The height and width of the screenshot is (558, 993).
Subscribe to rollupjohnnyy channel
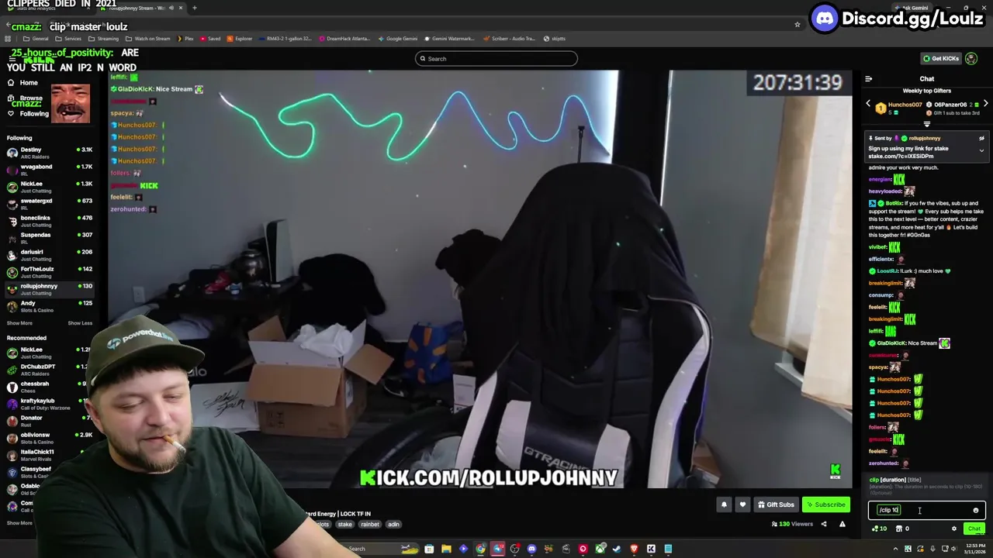pyautogui.click(x=826, y=505)
